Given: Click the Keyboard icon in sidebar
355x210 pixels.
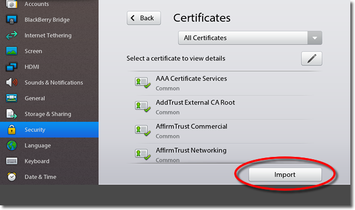Looking at the screenshot, I should point(11,161).
